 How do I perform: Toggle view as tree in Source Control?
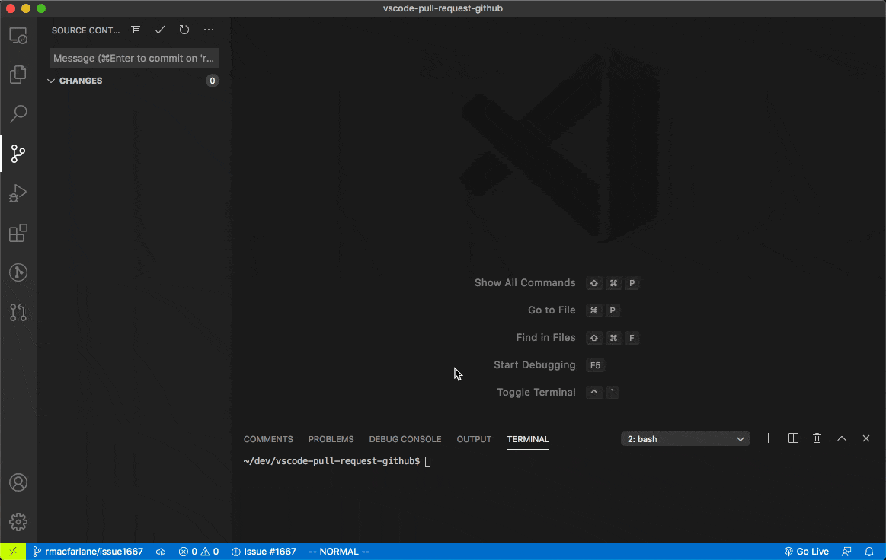tap(136, 30)
